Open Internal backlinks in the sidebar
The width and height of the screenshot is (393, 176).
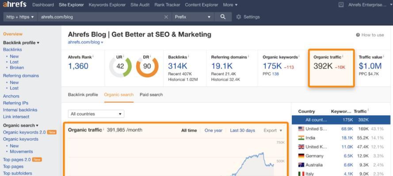coord(20,110)
